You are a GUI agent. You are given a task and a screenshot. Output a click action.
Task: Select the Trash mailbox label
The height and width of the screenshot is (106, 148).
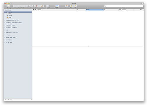tap(10, 16)
